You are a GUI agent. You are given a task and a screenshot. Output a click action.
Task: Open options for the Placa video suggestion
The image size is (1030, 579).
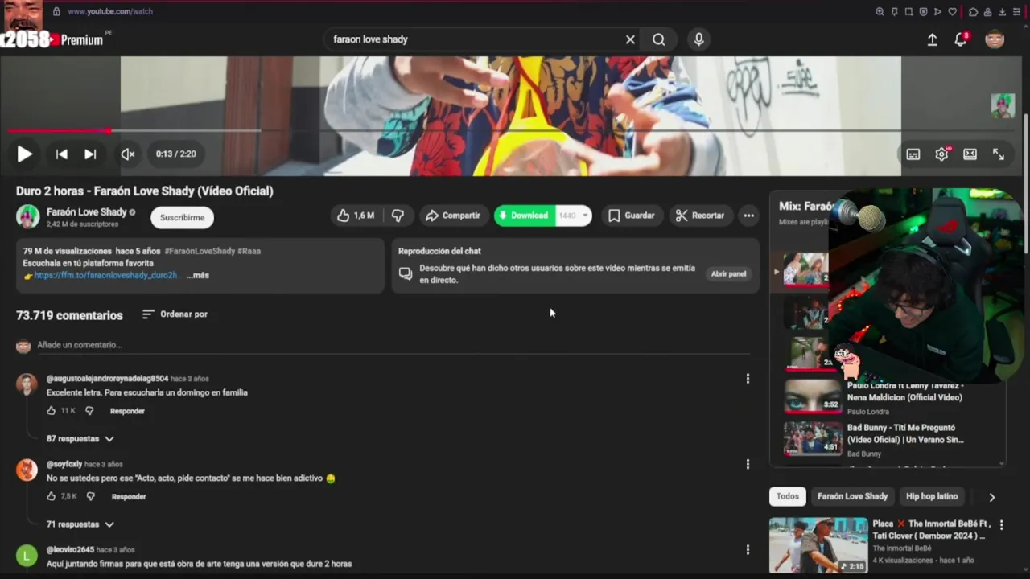click(x=1001, y=525)
